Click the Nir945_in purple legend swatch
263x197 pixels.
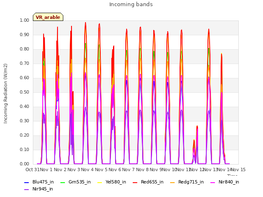pos(26,190)
